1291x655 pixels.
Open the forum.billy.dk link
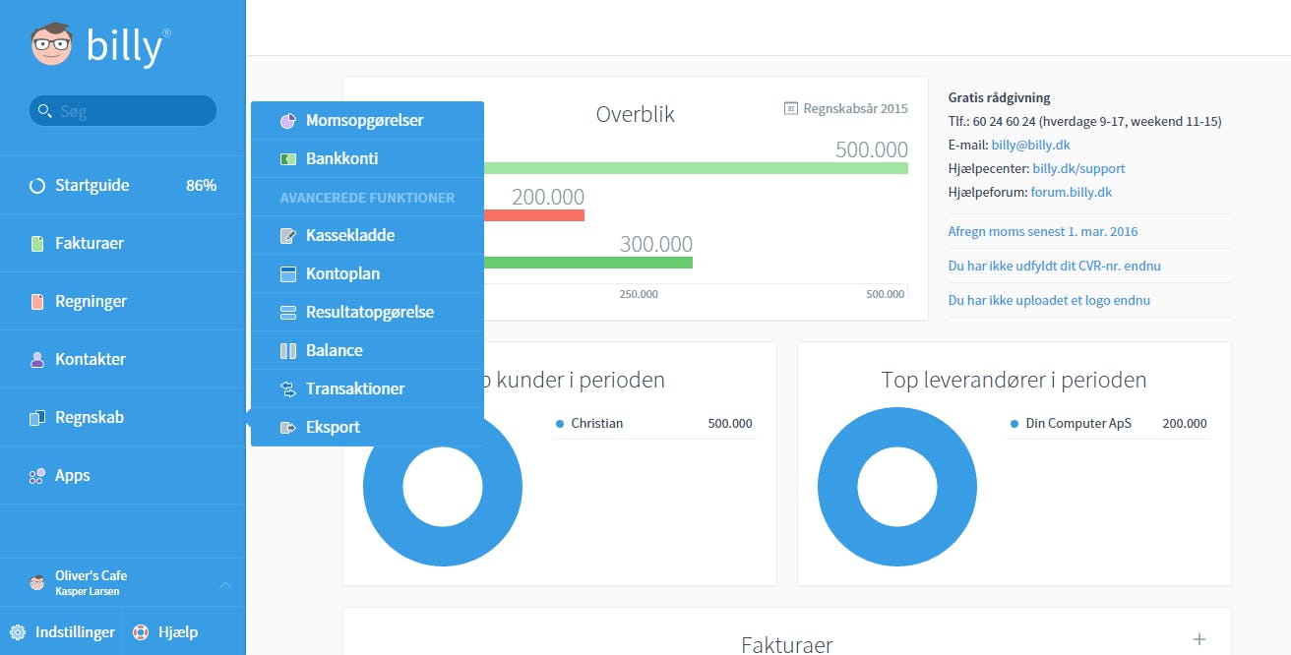(1072, 192)
